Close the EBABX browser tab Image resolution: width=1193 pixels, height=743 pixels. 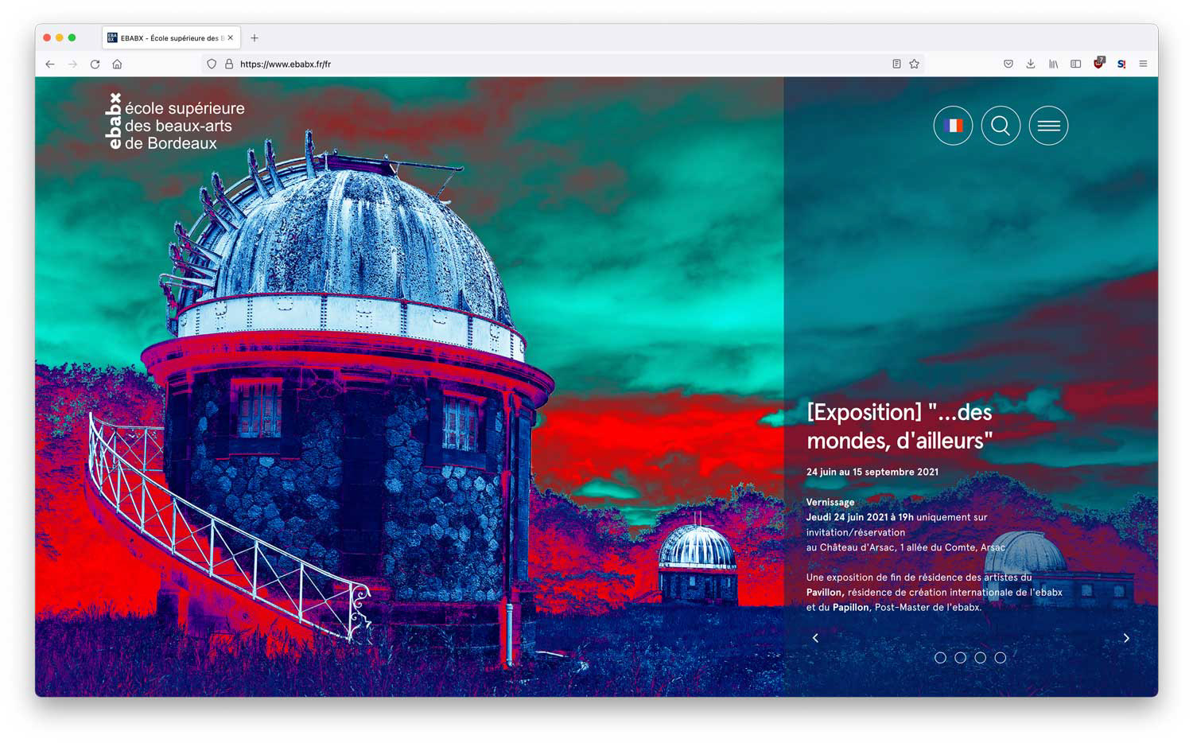tap(231, 37)
